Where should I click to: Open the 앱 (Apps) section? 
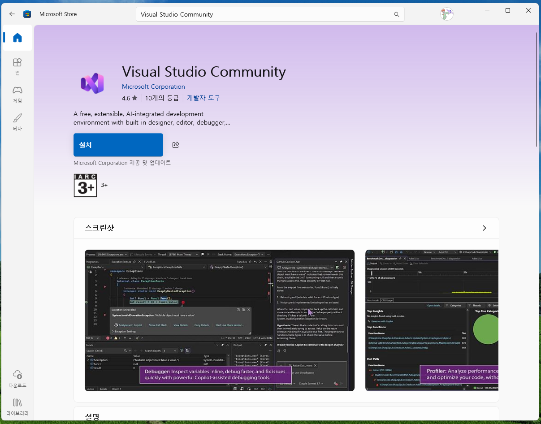pos(17,66)
